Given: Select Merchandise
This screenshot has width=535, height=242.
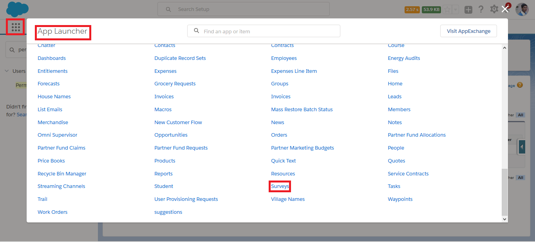Looking at the screenshot, I should pos(53,122).
